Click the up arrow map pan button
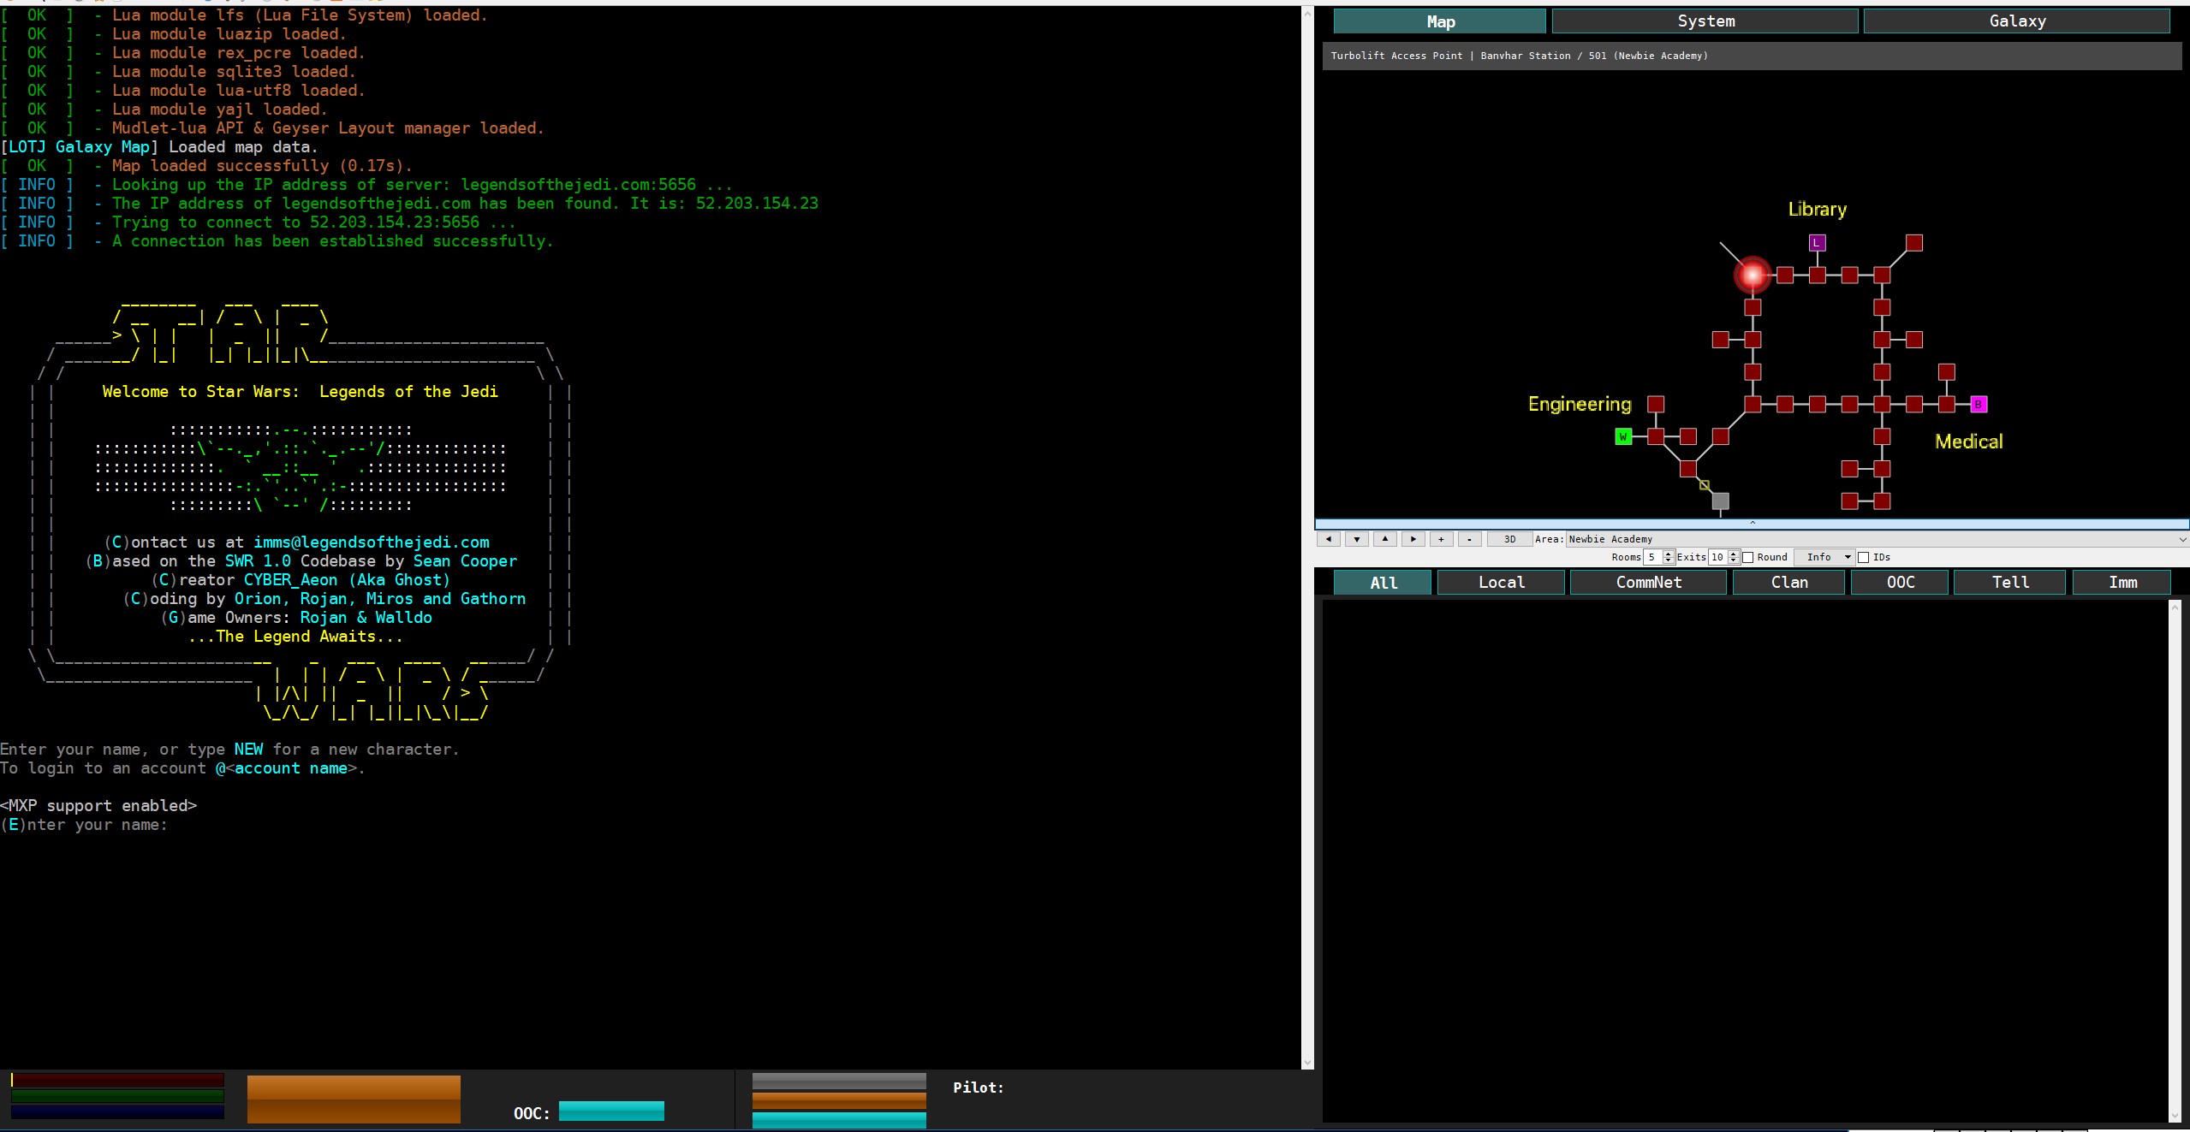The height and width of the screenshot is (1132, 2190). [x=1384, y=539]
